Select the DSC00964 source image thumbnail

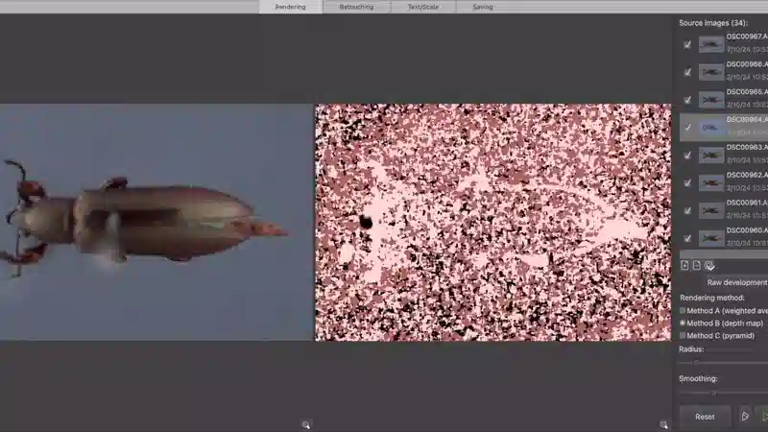711,127
